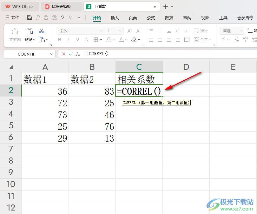Click in the formula bar input
This screenshot has width=257, height=214.
[x=170, y=54]
